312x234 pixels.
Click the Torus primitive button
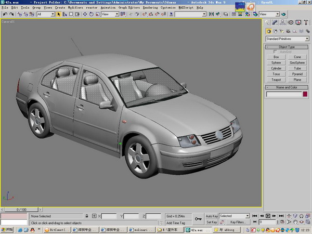(276, 74)
